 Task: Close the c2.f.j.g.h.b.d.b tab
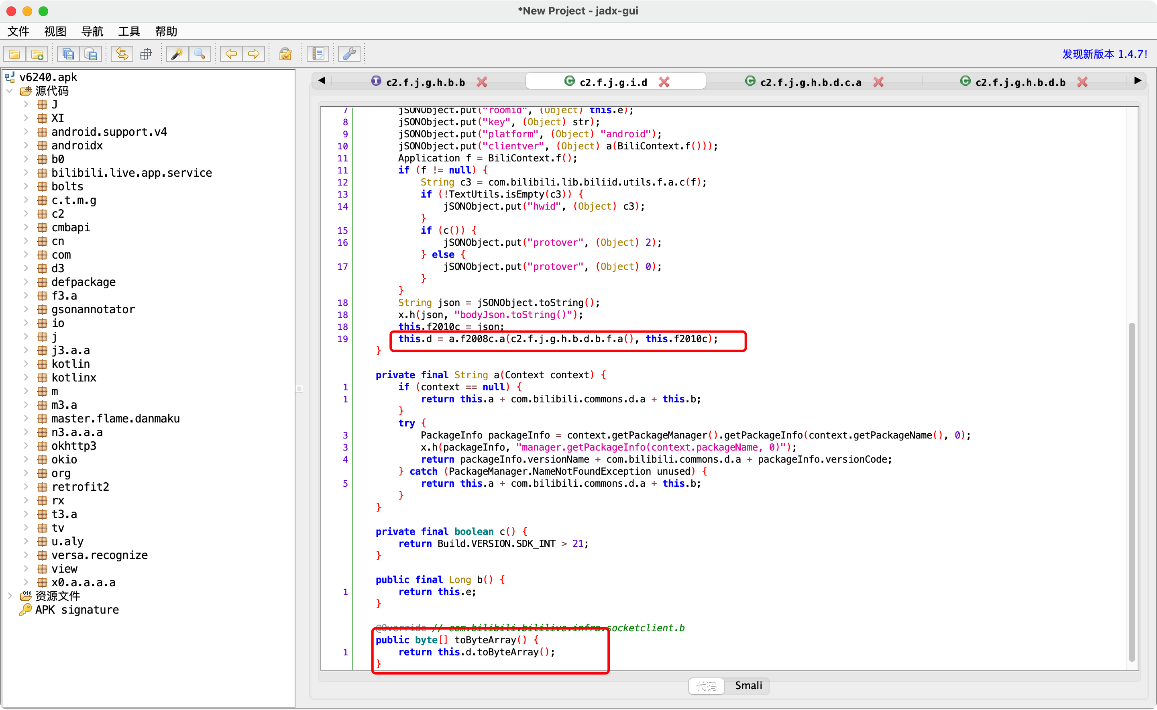(x=1082, y=82)
